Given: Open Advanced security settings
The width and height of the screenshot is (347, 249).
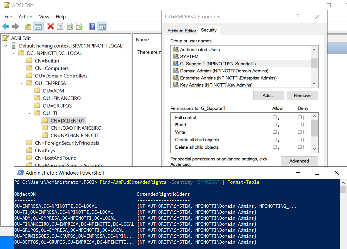Looking at the screenshot, I should pos(299,161).
